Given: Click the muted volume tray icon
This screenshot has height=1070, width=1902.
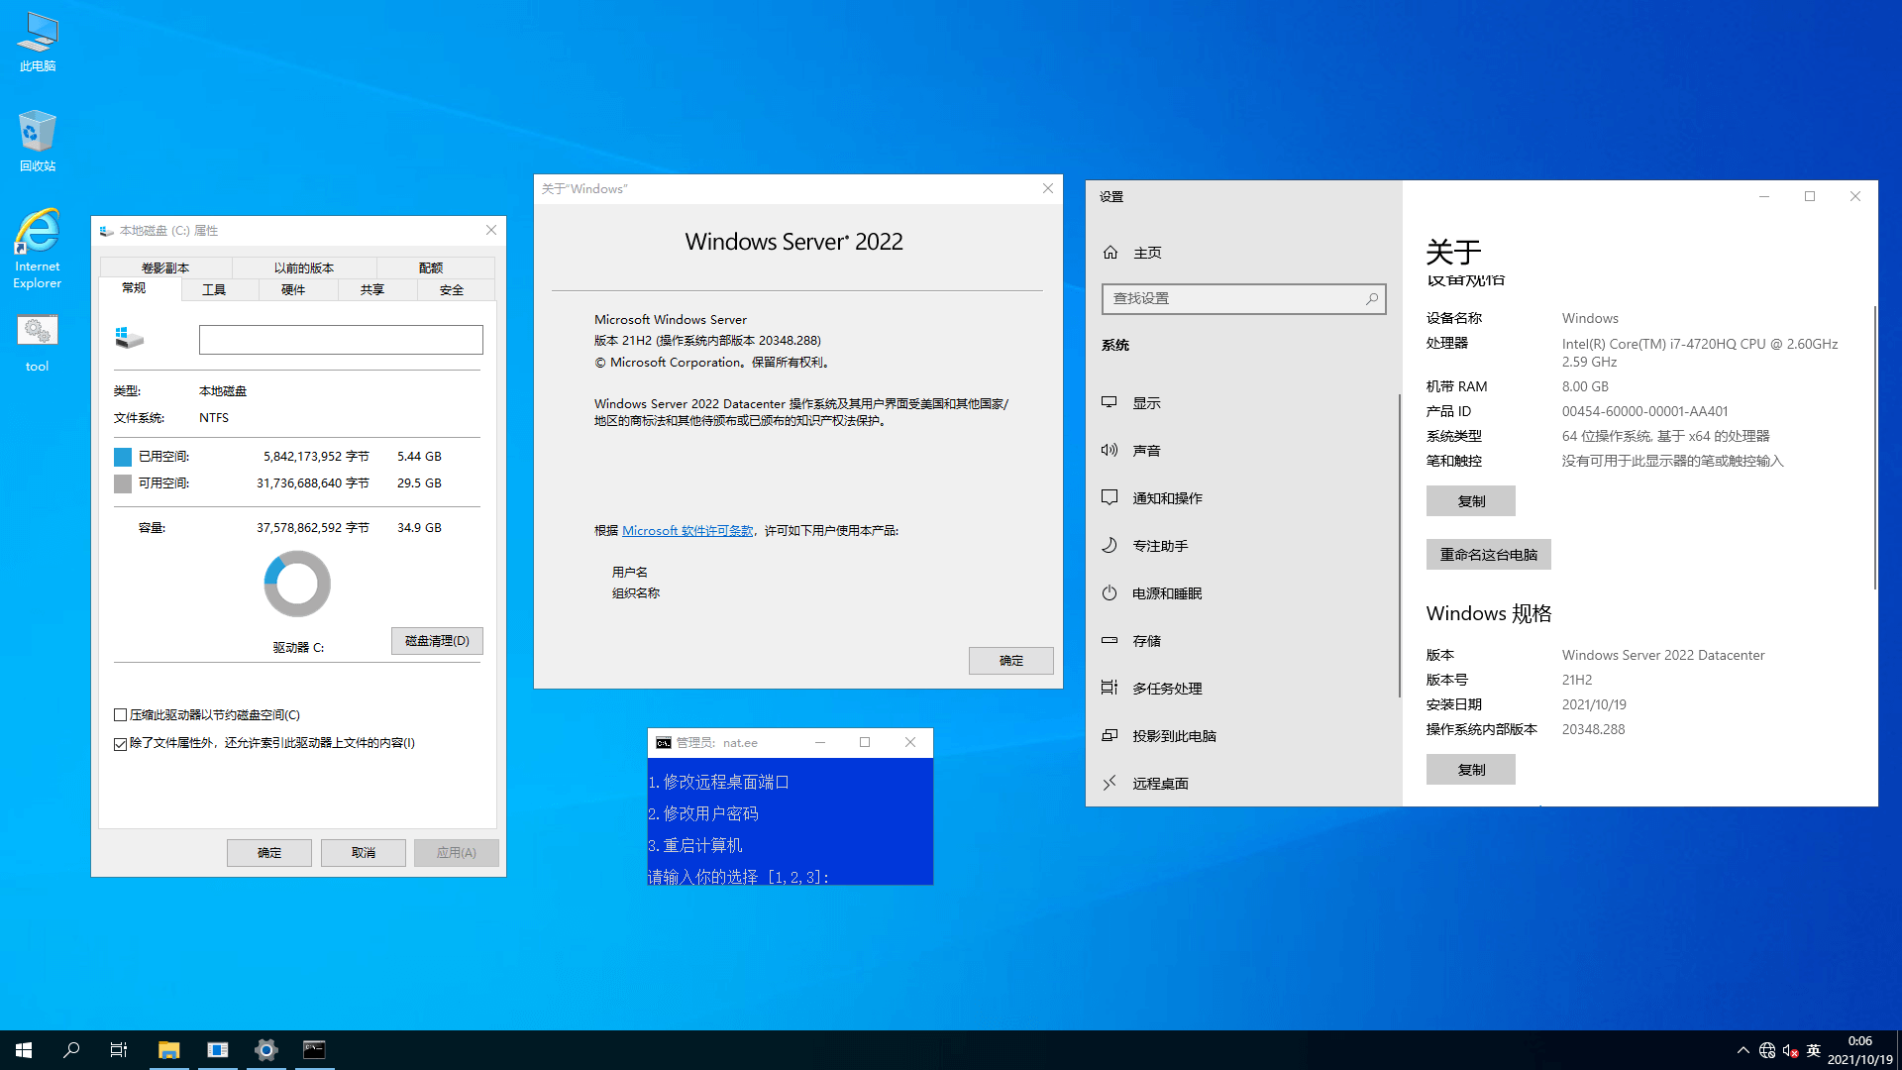Looking at the screenshot, I should click(1790, 1050).
